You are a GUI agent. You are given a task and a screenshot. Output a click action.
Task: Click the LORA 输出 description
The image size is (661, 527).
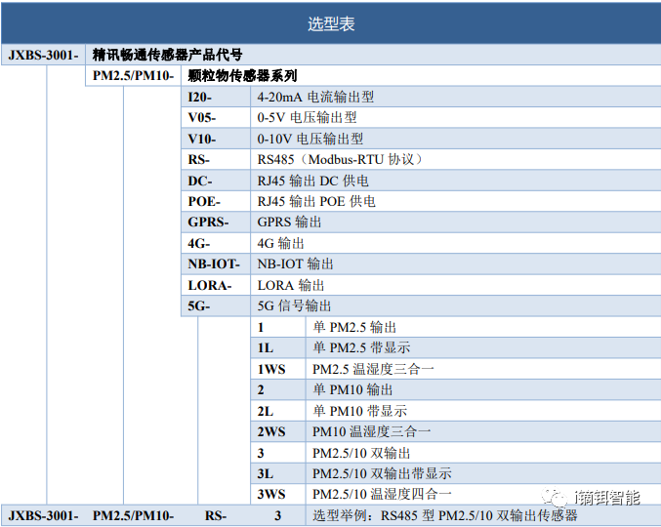[x=291, y=285]
